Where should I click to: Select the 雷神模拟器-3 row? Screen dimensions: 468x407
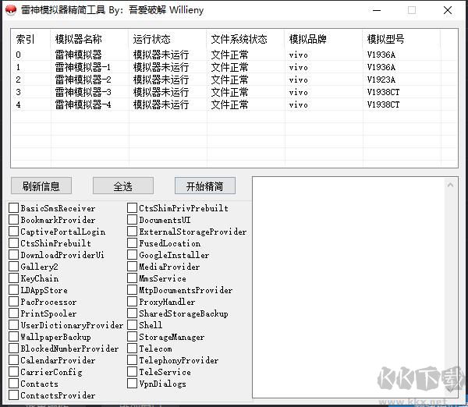tap(234, 92)
